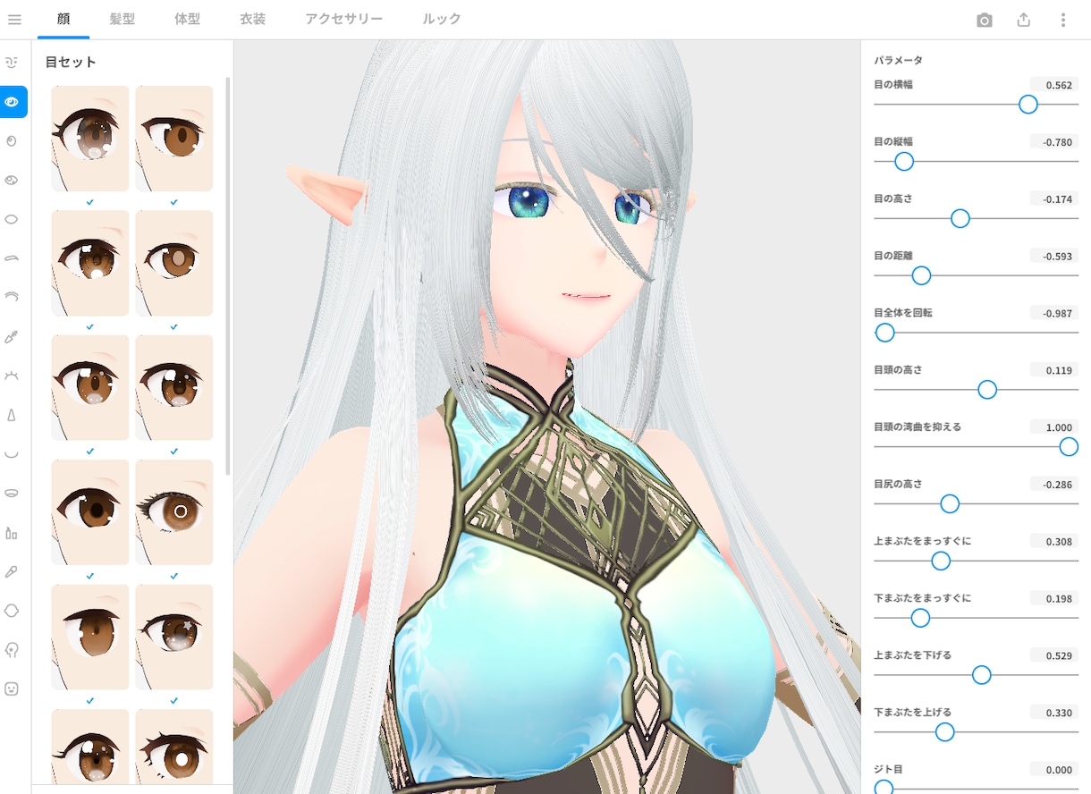Click the 目全体を回転 value field -0.987

point(1053,313)
